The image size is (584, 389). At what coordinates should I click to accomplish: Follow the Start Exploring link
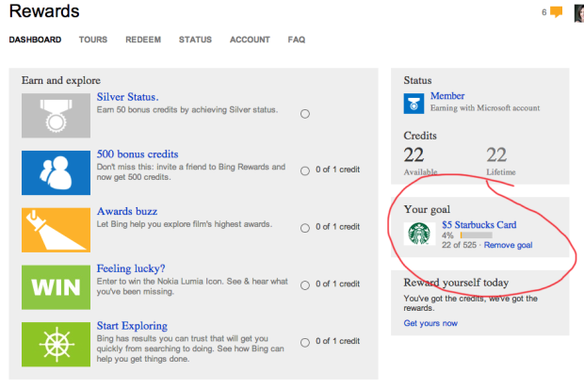pos(132,326)
